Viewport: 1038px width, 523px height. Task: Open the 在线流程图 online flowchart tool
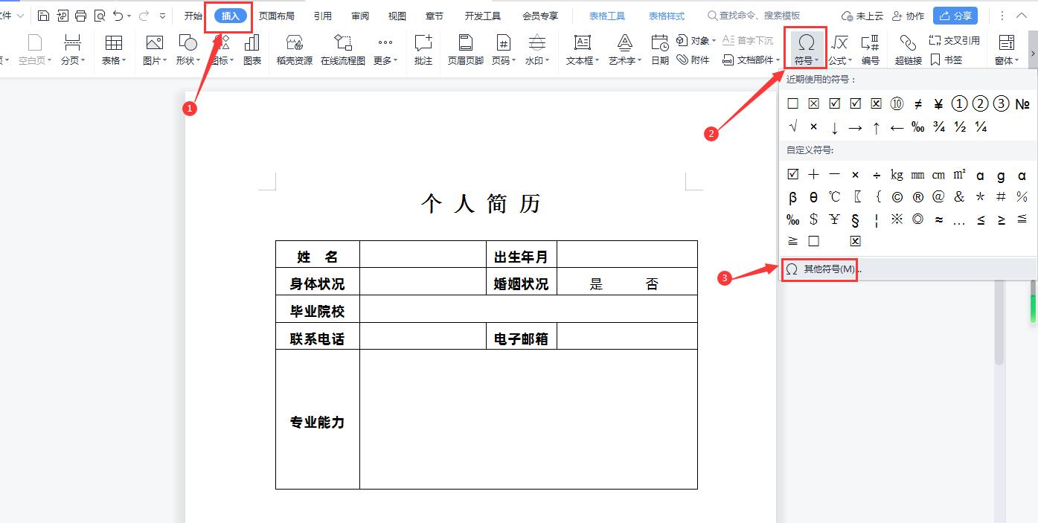pyautogui.click(x=343, y=50)
